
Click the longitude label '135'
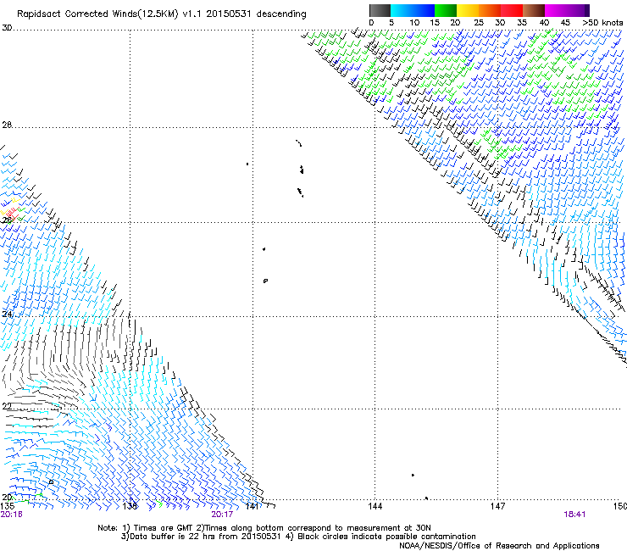[8, 506]
